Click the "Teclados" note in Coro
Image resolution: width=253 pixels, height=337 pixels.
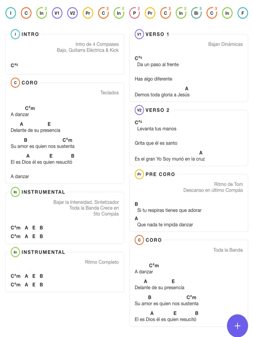(109, 93)
